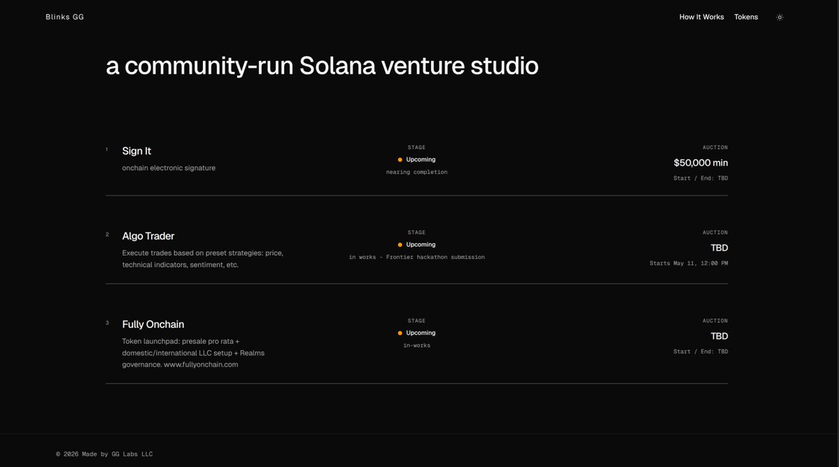Click the "onchain electronic signature" description
The image size is (839, 467).
click(x=169, y=168)
